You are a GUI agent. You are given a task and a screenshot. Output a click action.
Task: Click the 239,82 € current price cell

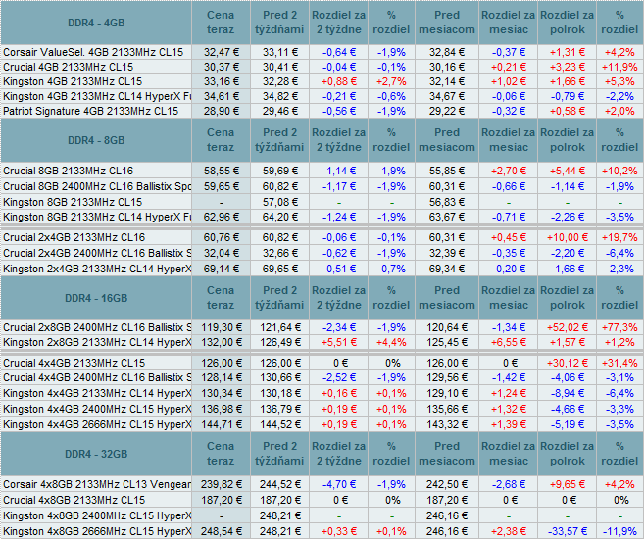coord(221,484)
